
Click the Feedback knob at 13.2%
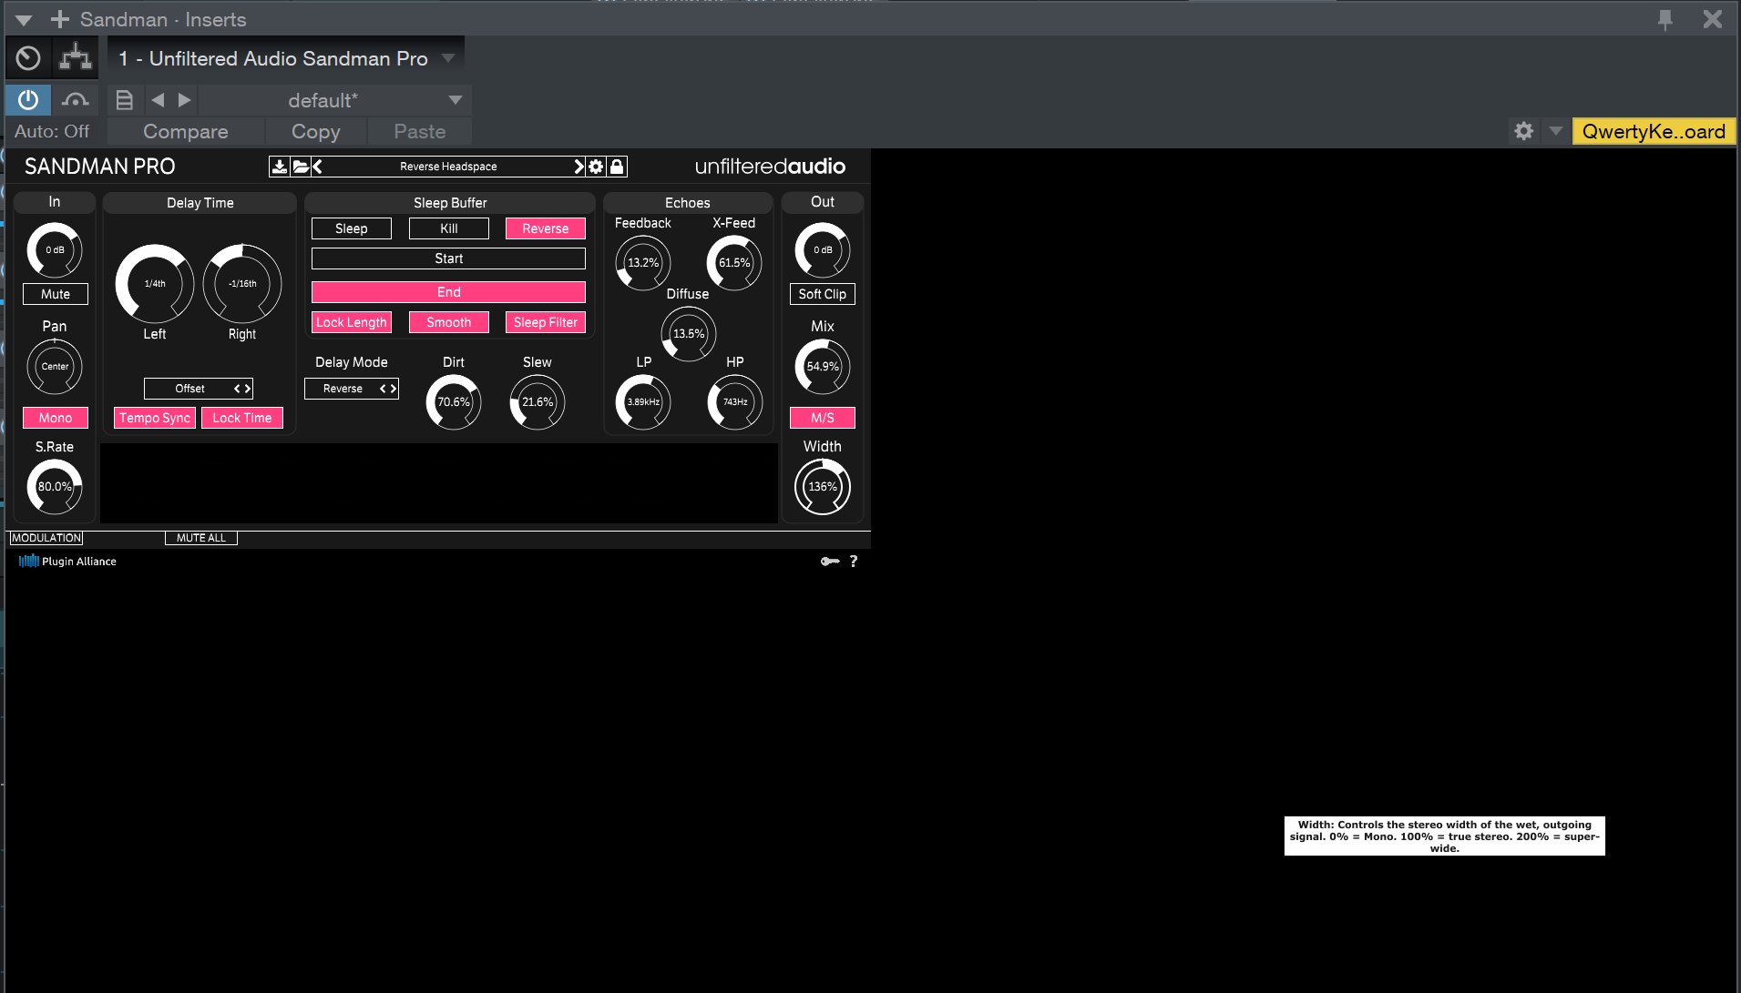point(643,263)
